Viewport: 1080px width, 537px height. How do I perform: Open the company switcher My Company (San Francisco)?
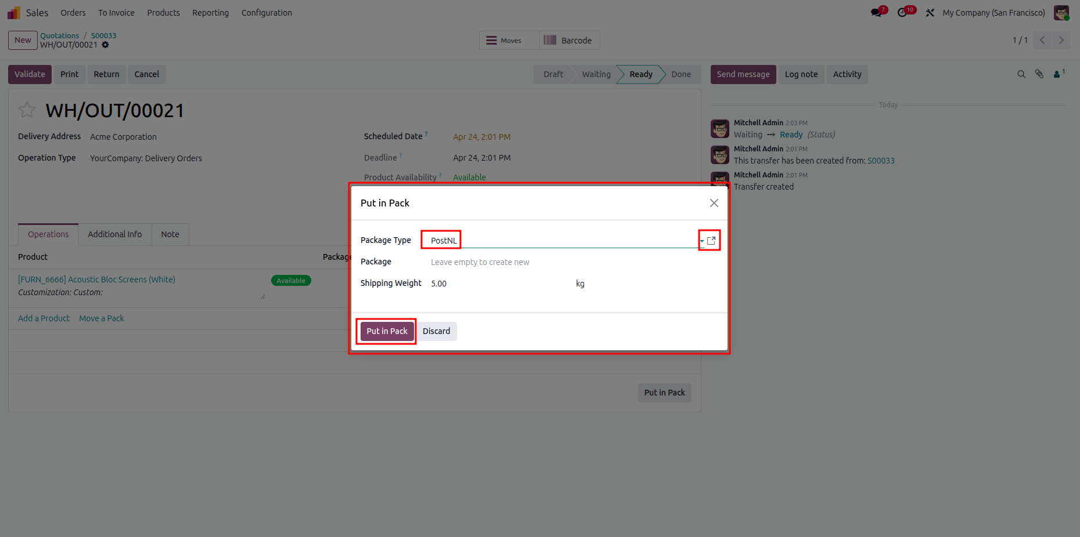tap(993, 13)
